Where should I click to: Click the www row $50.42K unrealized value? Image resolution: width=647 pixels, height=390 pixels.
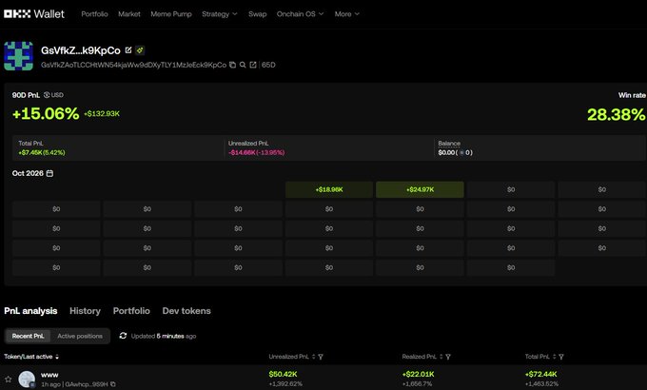pos(284,374)
